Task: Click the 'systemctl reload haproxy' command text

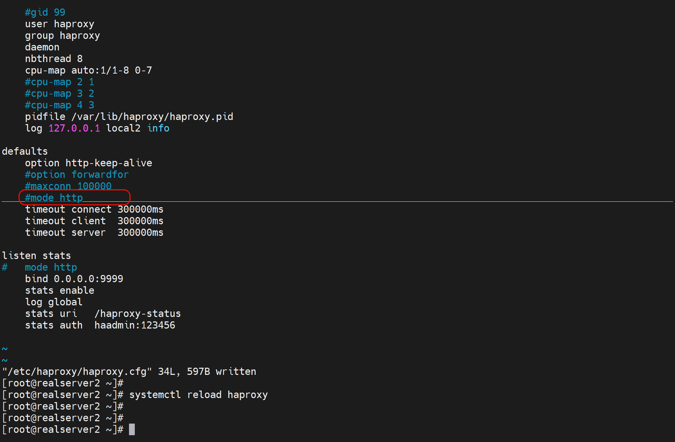Action: pos(198,395)
